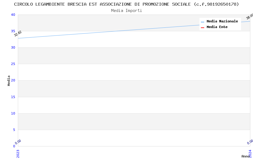Click the y-axis value 0
253x164 pixels.
tap(14, 146)
